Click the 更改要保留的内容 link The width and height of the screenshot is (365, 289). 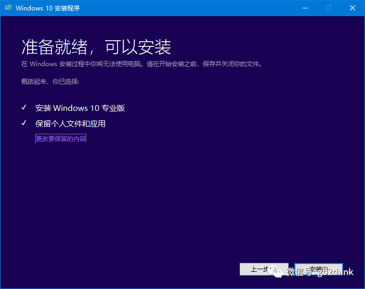coord(61,139)
